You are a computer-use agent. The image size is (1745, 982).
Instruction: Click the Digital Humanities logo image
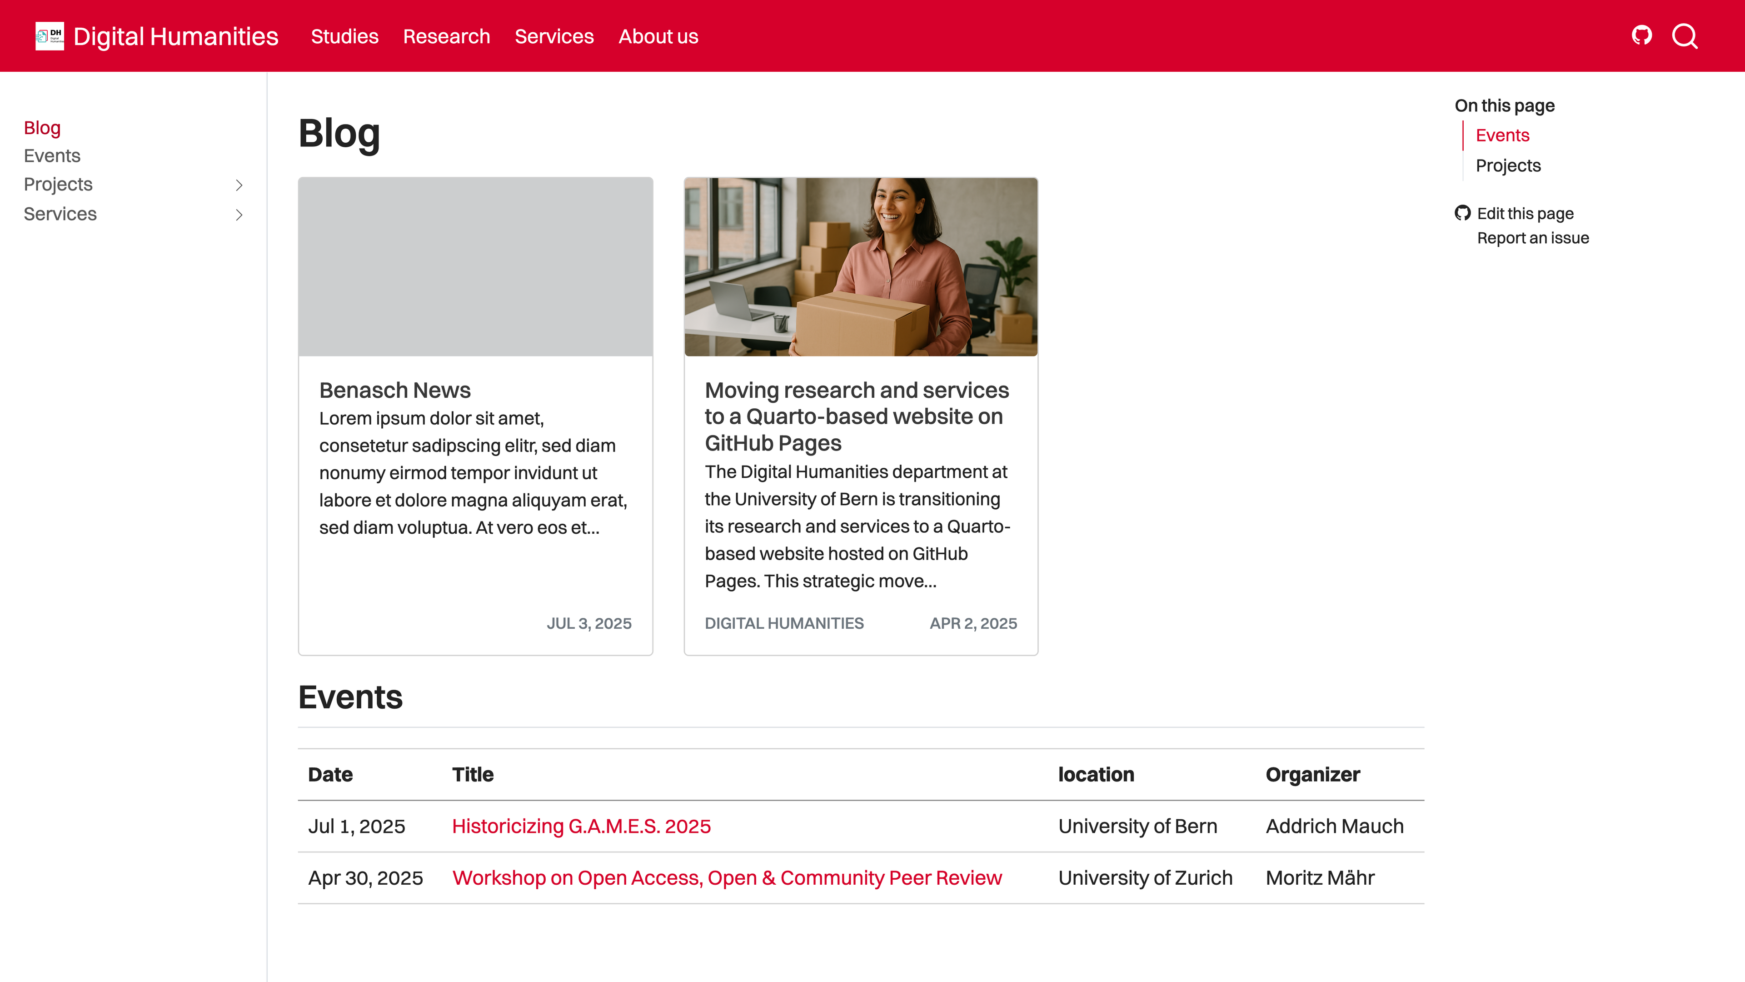coord(50,36)
